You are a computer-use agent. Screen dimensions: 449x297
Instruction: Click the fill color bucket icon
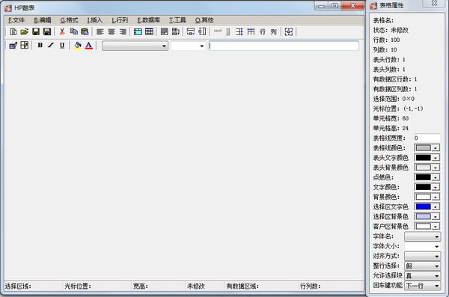pyautogui.click(x=78, y=45)
